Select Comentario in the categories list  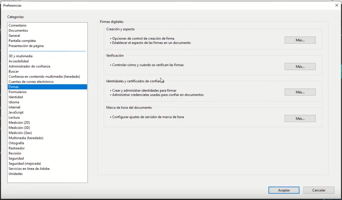click(18, 25)
